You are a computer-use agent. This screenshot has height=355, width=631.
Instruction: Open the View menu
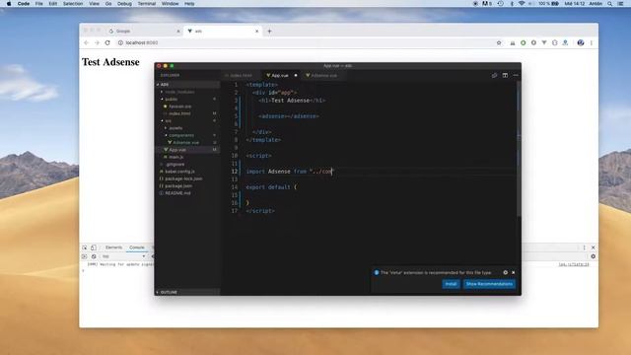point(95,4)
